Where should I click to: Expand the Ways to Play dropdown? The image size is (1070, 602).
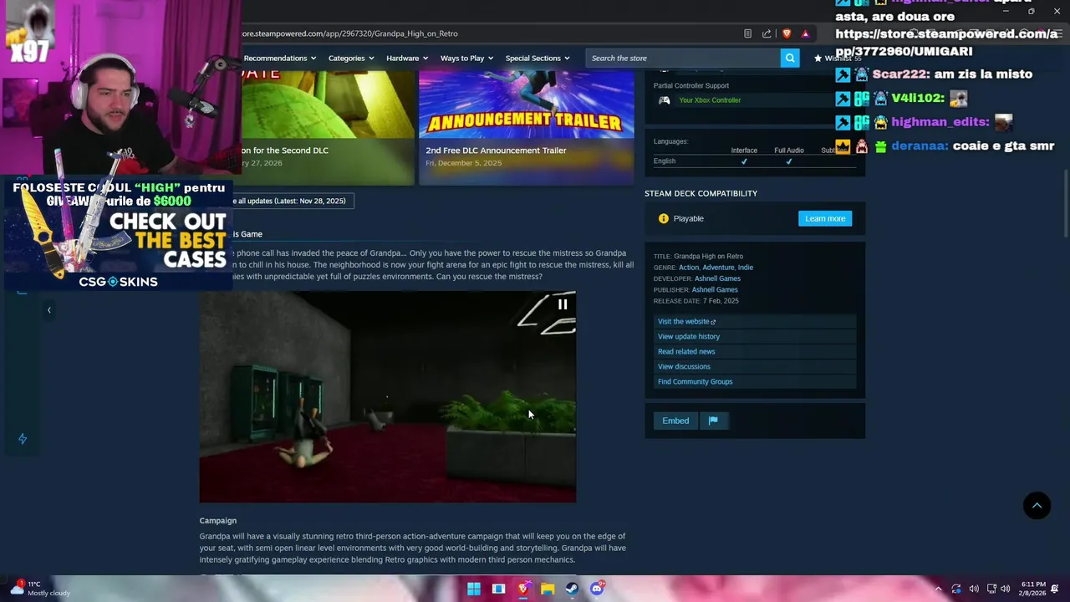coord(467,58)
